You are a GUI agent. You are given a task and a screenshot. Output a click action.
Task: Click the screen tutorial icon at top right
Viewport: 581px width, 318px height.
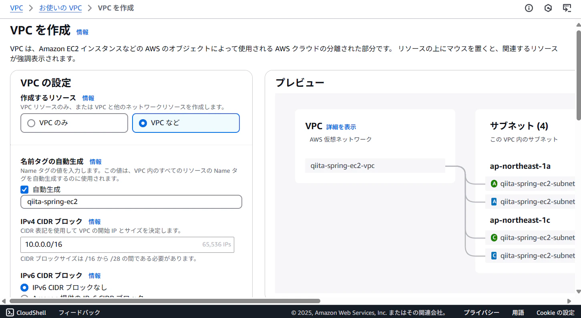567,8
